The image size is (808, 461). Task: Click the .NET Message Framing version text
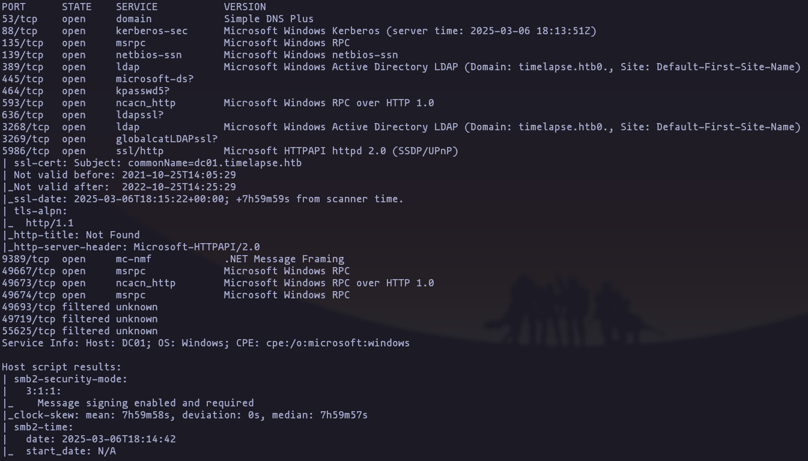pyautogui.click(x=284, y=259)
